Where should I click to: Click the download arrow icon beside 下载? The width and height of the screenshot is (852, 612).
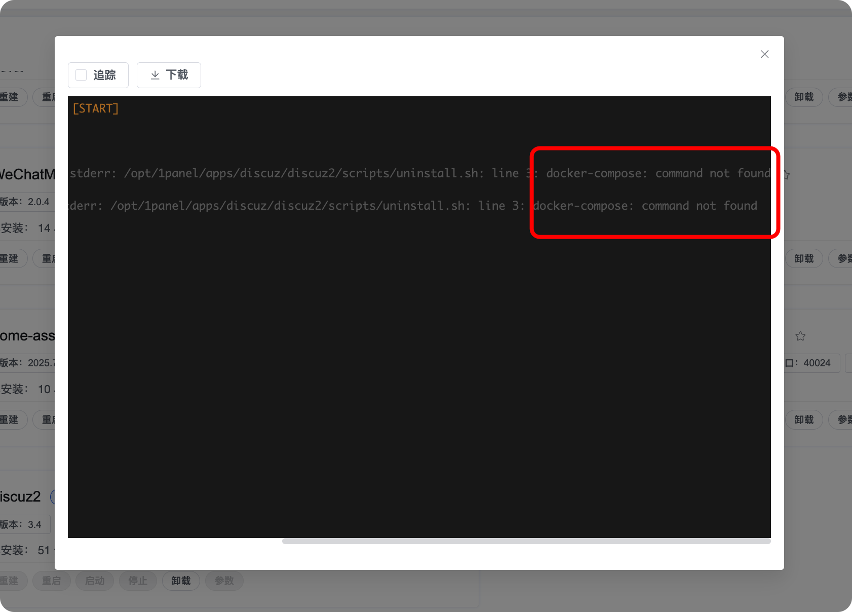coord(155,75)
